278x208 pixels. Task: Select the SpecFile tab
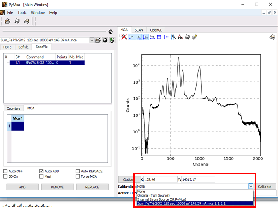pos(42,47)
